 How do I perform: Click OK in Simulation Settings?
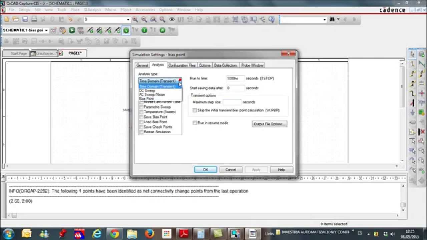205,170
